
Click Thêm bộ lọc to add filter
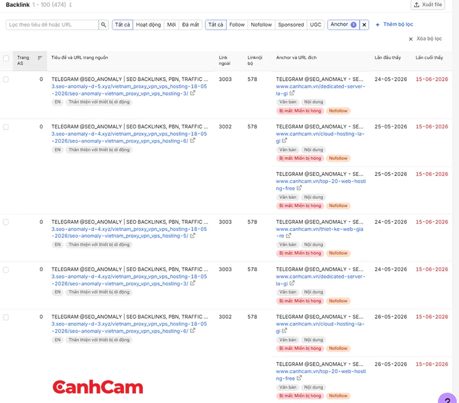pyautogui.click(x=394, y=24)
